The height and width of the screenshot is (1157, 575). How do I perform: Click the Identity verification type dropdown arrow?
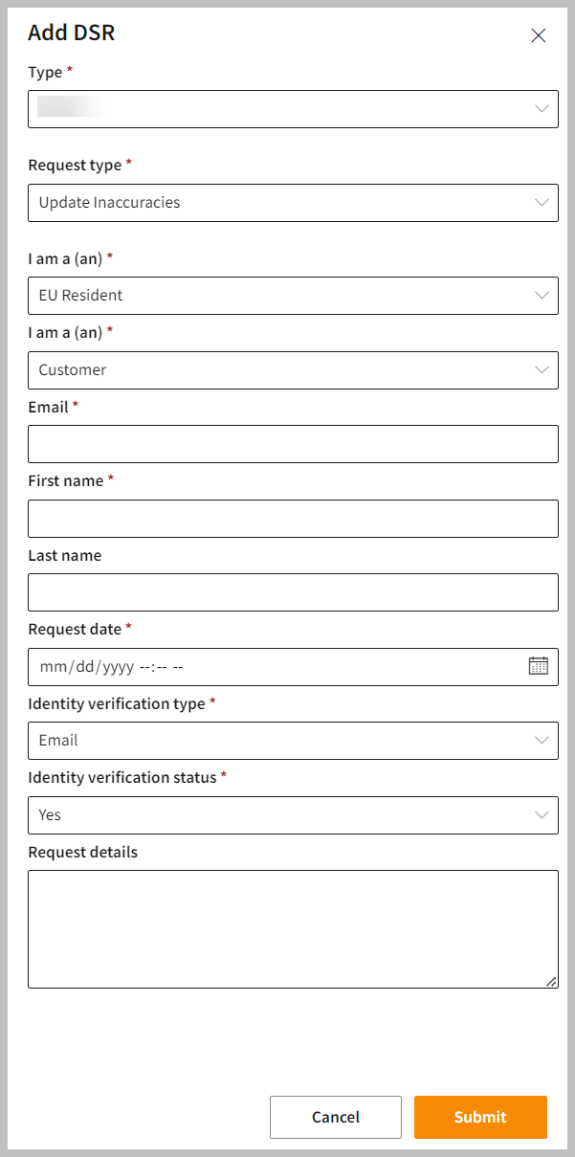[x=542, y=740]
